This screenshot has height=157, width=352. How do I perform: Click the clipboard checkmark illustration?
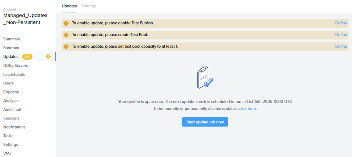click(205, 77)
